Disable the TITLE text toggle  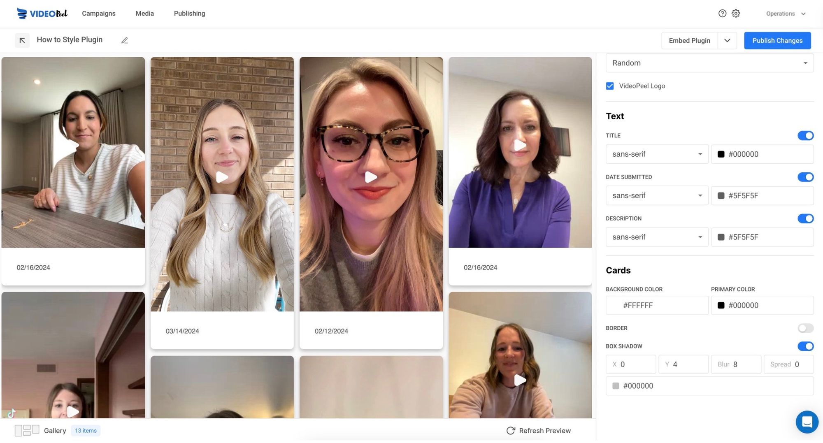pyautogui.click(x=806, y=135)
